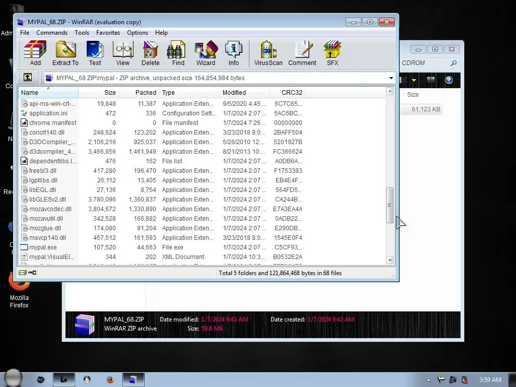The width and height of the screenshot is (516, 387).
Task: Toggle preview pane in Explorer window
Action: (x=430, y=80)
